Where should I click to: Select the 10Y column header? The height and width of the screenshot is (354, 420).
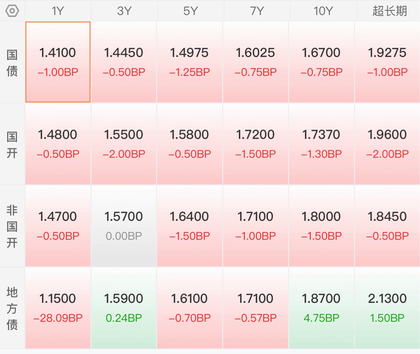pyautogui.click(x=323, y=11)
